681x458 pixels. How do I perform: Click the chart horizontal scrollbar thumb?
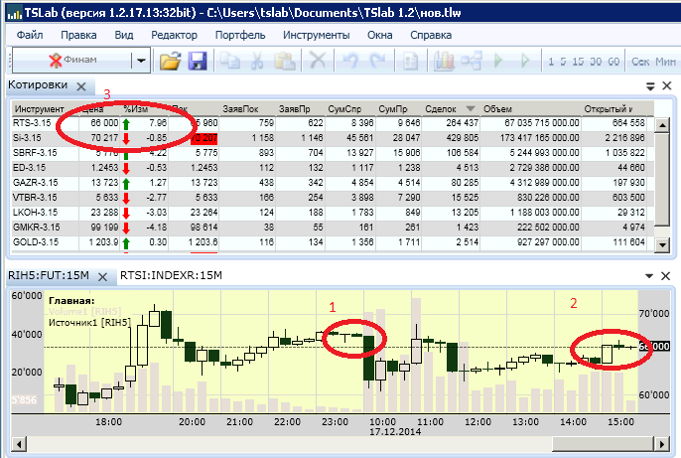pos(604,444)
